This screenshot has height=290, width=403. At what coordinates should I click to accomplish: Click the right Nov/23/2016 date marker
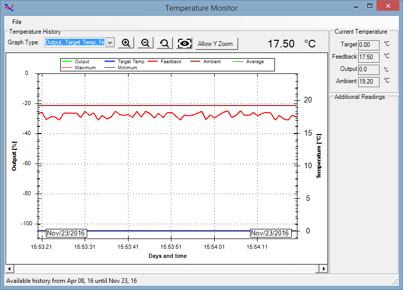pos(270,233)
